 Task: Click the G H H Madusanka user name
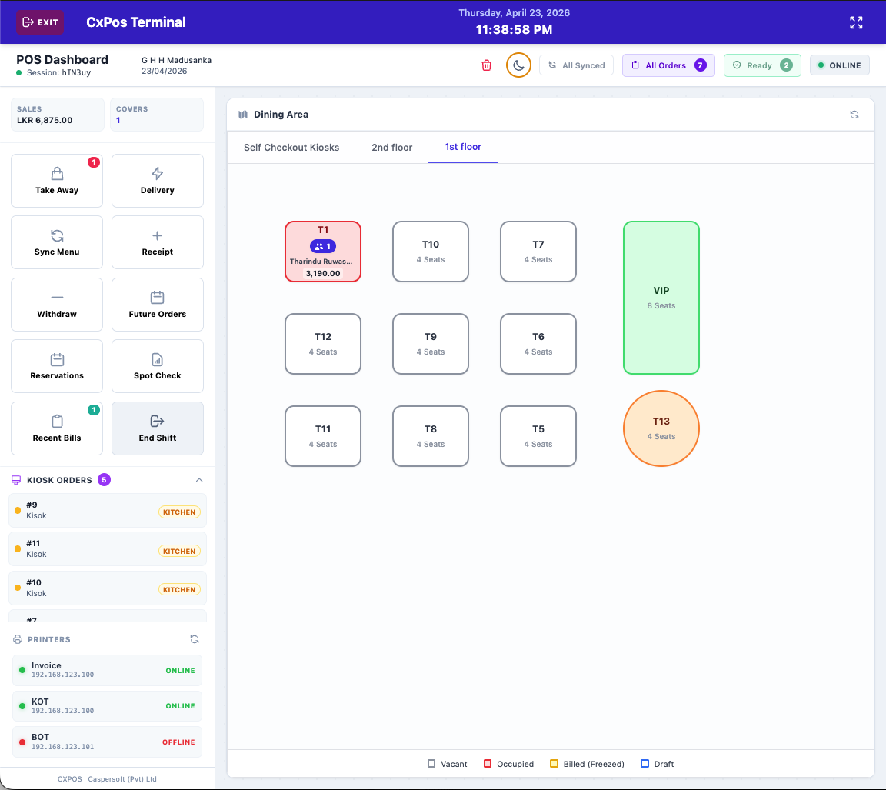(176, 61)
